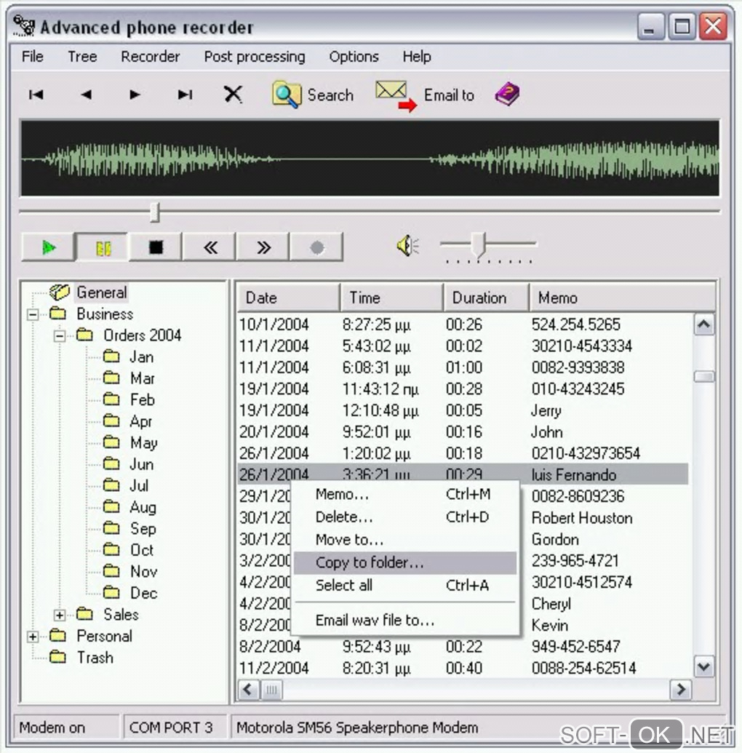Viewport: 742px width, 753px height.
Task: Sort recordings by Duration column header
Action: pos(479,298)
